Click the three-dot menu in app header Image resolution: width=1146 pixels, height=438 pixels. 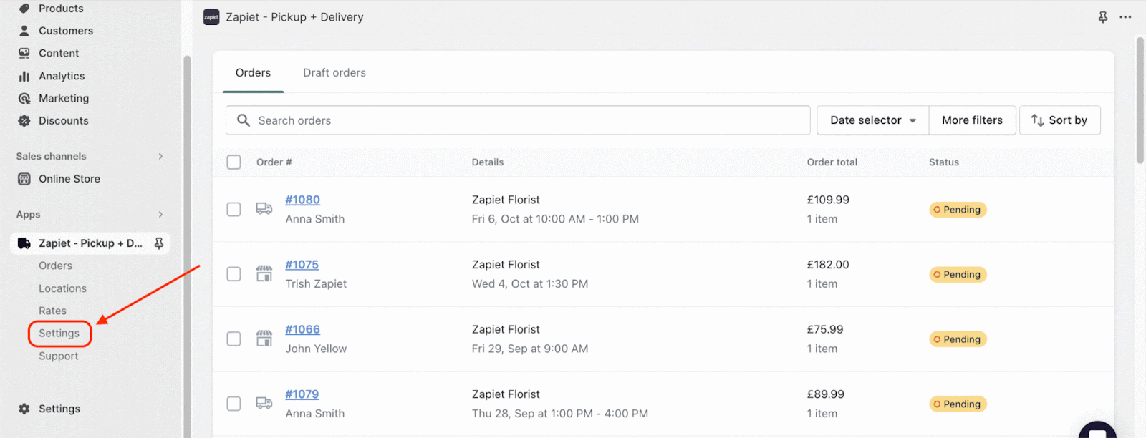click(x=1125, y=17)
